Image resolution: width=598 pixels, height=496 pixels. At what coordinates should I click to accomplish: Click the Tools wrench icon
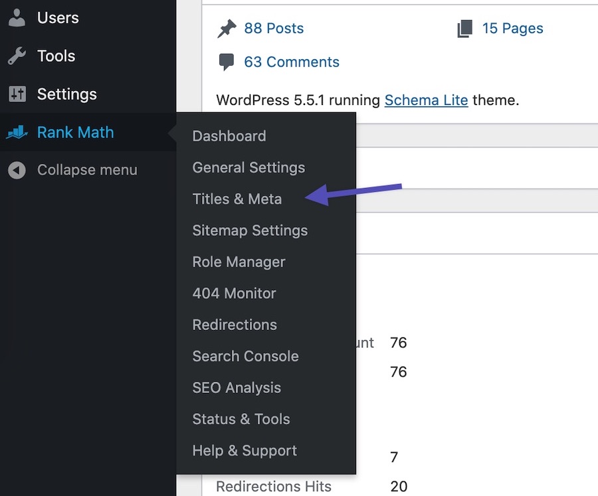coord(17,56)
